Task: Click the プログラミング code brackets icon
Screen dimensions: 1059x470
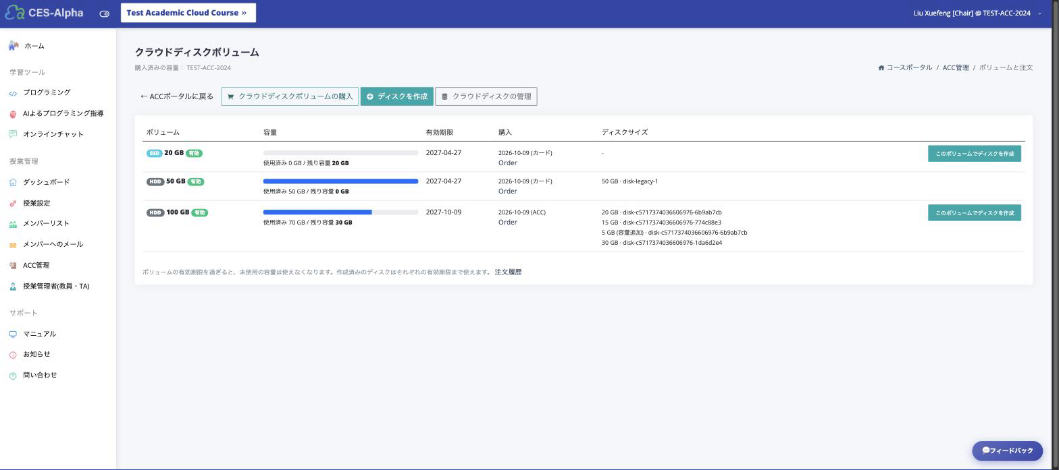Action: pos(13,93)
